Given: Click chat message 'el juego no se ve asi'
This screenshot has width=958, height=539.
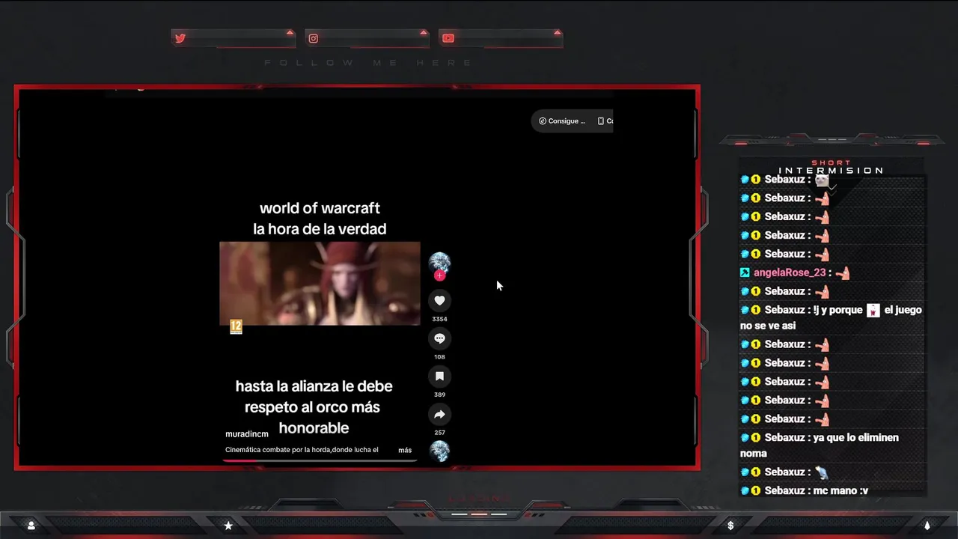Looking at the screenshot, I should 831,317.
